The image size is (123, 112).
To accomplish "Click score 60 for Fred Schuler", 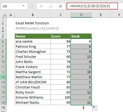I will coord(61,57).
